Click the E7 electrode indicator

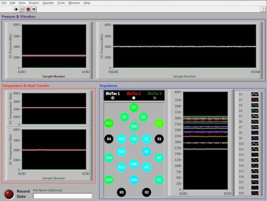coord(133,107)
